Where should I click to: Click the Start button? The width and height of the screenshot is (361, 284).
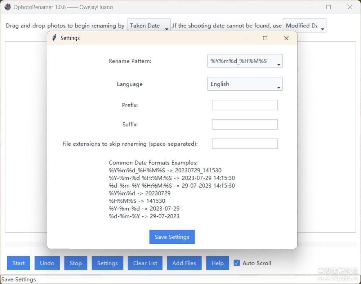(18, 263)
